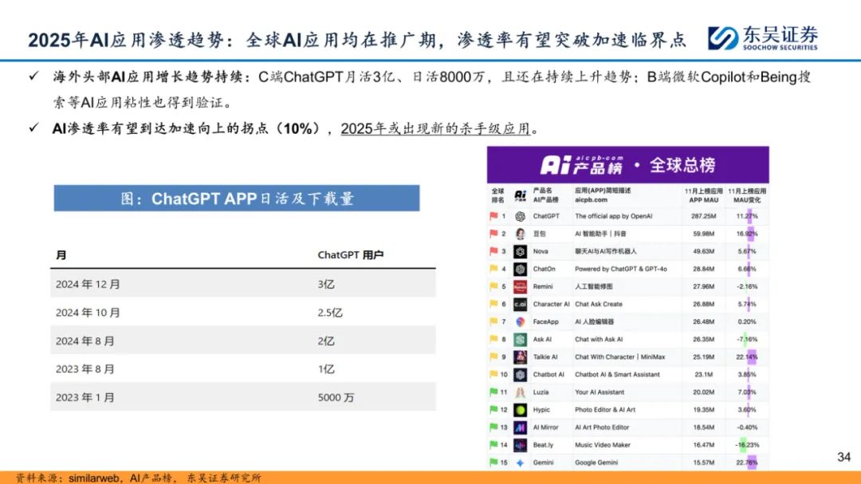The height and width of the screenshot is (484, 861).
Task: Click the yellow flag beside rank 4
Action: pyautogui.click(x=493, y=270)
